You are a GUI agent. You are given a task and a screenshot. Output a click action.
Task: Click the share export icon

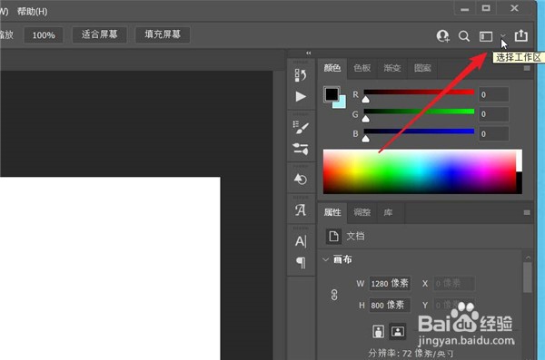pyautogui.click(x=521, y=35)
